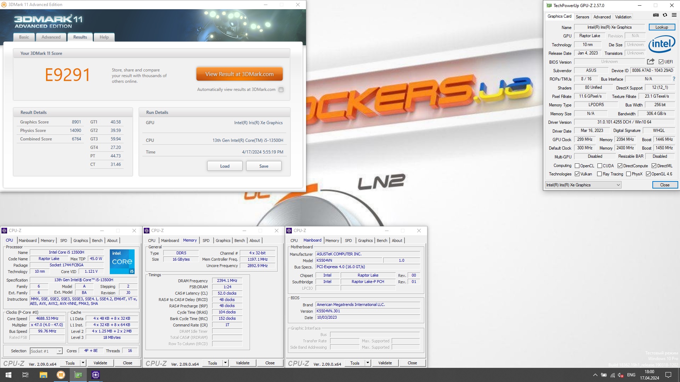Click the Save button in Run Details
680x382 pixels.
264,166
